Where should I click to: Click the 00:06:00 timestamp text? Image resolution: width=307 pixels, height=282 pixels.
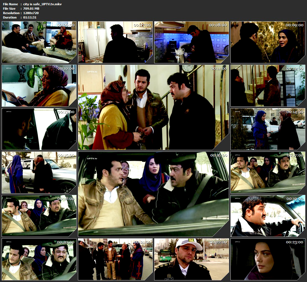(x=66, y=25)
